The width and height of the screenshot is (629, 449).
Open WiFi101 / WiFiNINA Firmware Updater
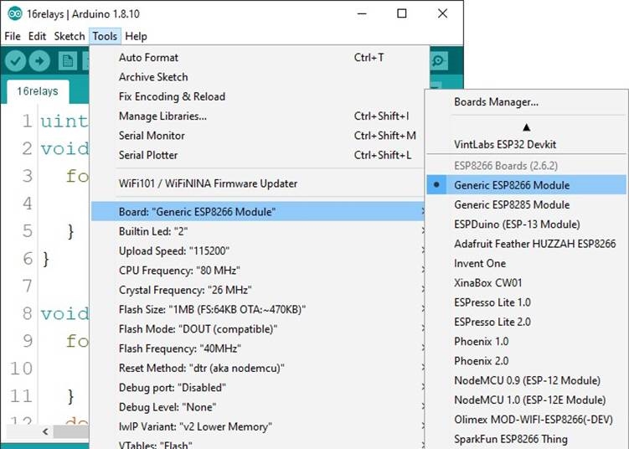click(257, 183)
